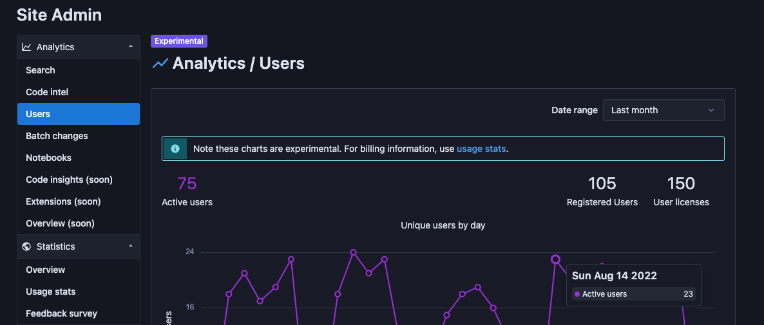Click the Unique users by day title
The width and height of the screenshot is (764, 325).
[443, 225]
